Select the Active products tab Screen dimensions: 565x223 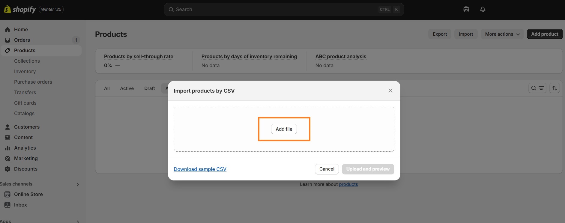127,88
